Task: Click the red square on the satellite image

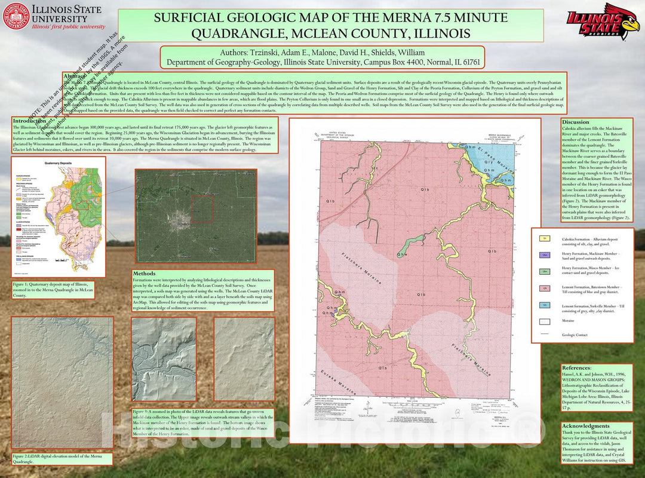Action: point(202,209)
